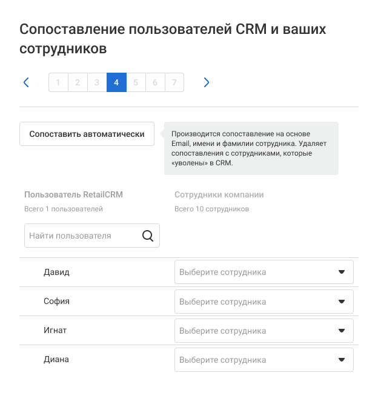The image size is (378, 393).
Task: Select the Игнат user row label
Action: (56, 330)
